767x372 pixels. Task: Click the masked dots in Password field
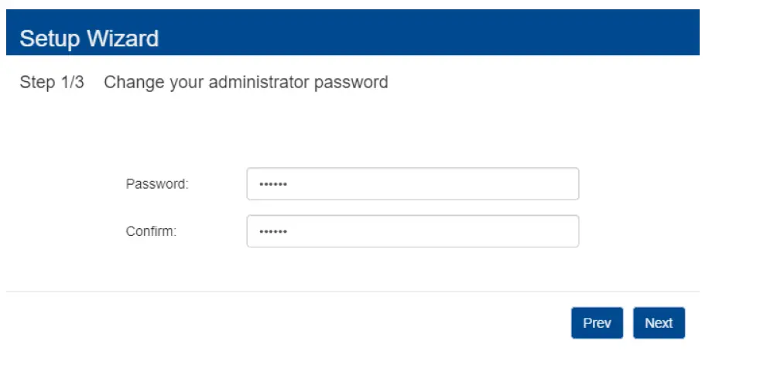point(272,185)
